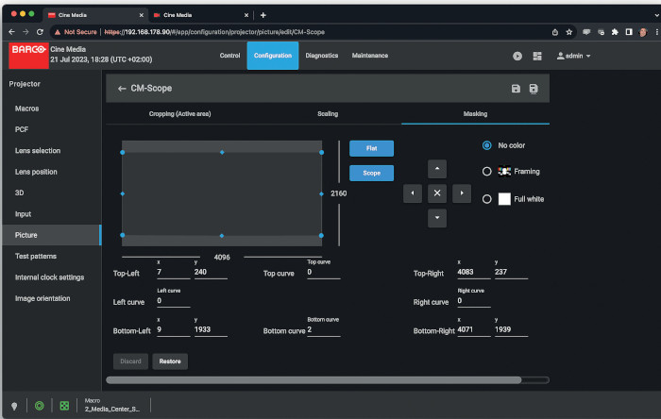Click the save-as icon in CM-Scope header
The height and width of the screenshot is (419, 661).
pos(534,89)
